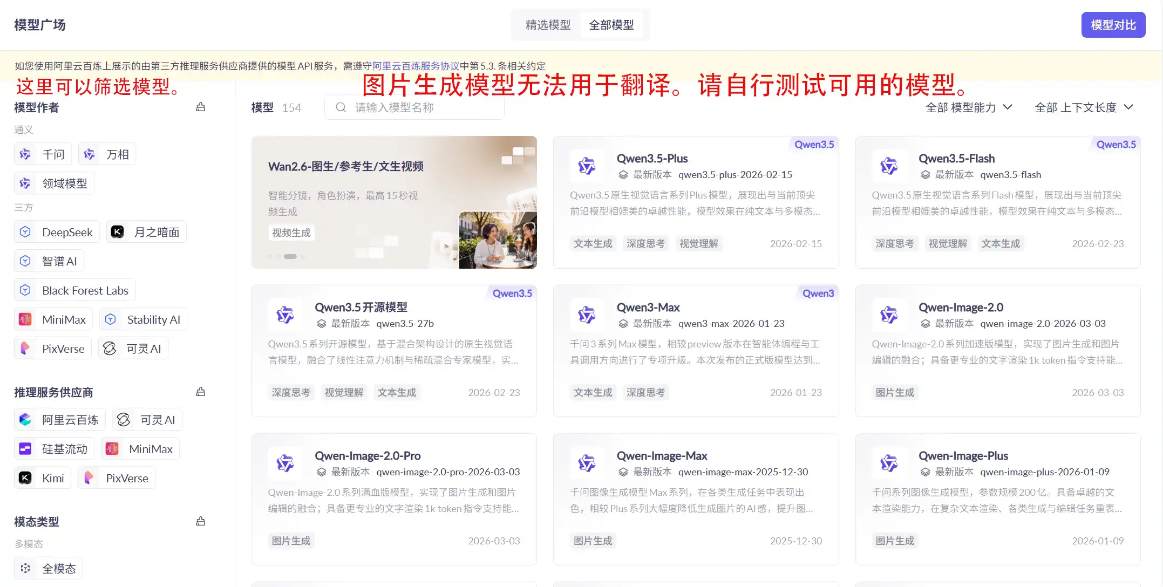Click the 模型对比 button
The image size is (1163, 587).
(x=1113, y=25)
